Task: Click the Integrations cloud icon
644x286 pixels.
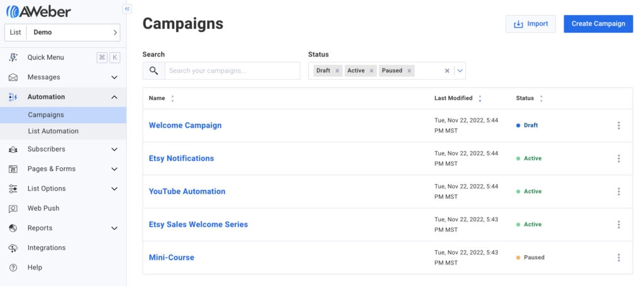Action: 13,248
